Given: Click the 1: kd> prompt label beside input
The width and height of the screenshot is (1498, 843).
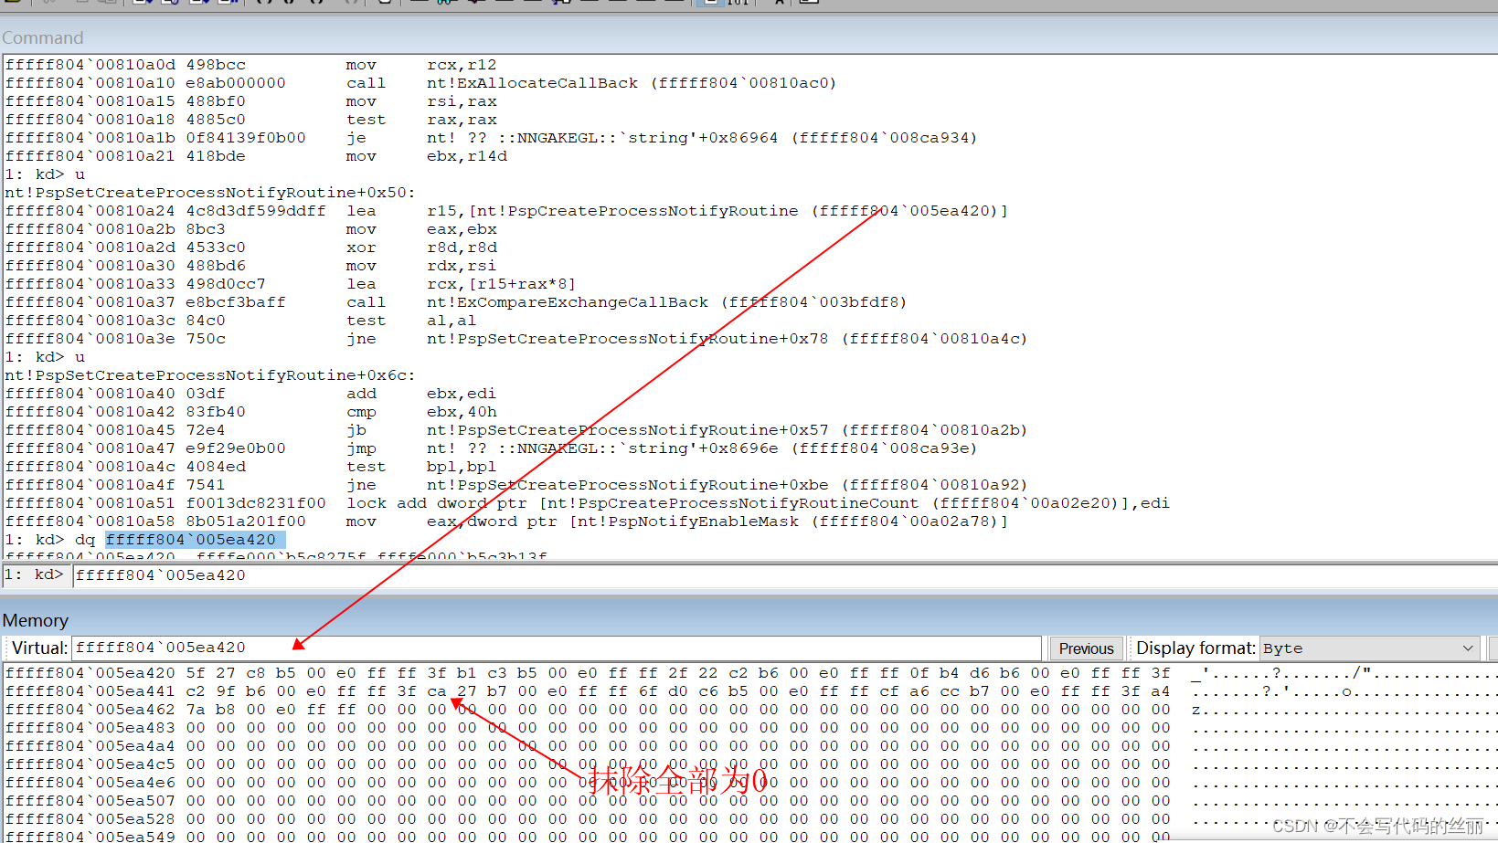Looking at the screenshot, I should 34,574.
